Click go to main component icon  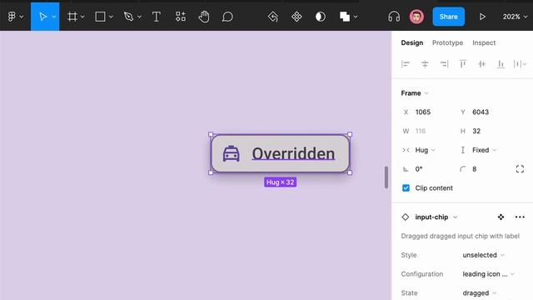(501, 217)
